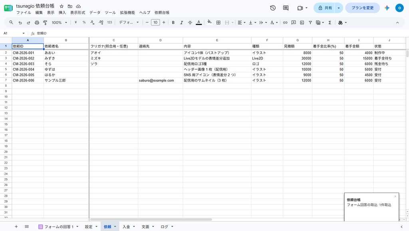409x231 pixels.
Task: Open the font family dropdown
Action: coord(129,23)
